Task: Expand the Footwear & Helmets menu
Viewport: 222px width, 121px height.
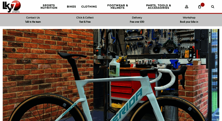Action: 117,7
